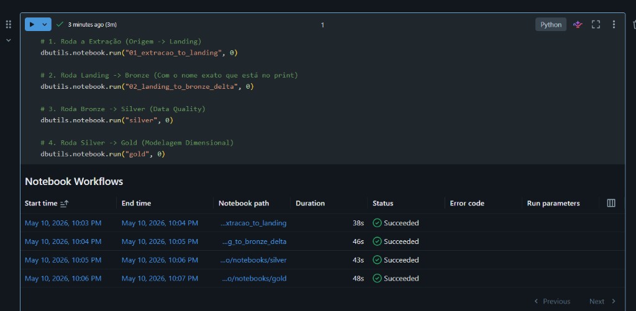
Task: Click the Duration column header
Action: pyautogui.click(x=311, y=203)
